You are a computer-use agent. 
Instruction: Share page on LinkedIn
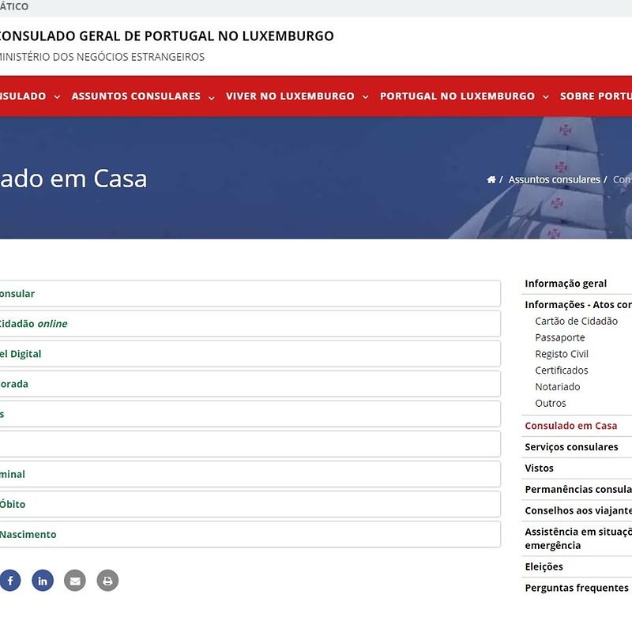[43, 581]
